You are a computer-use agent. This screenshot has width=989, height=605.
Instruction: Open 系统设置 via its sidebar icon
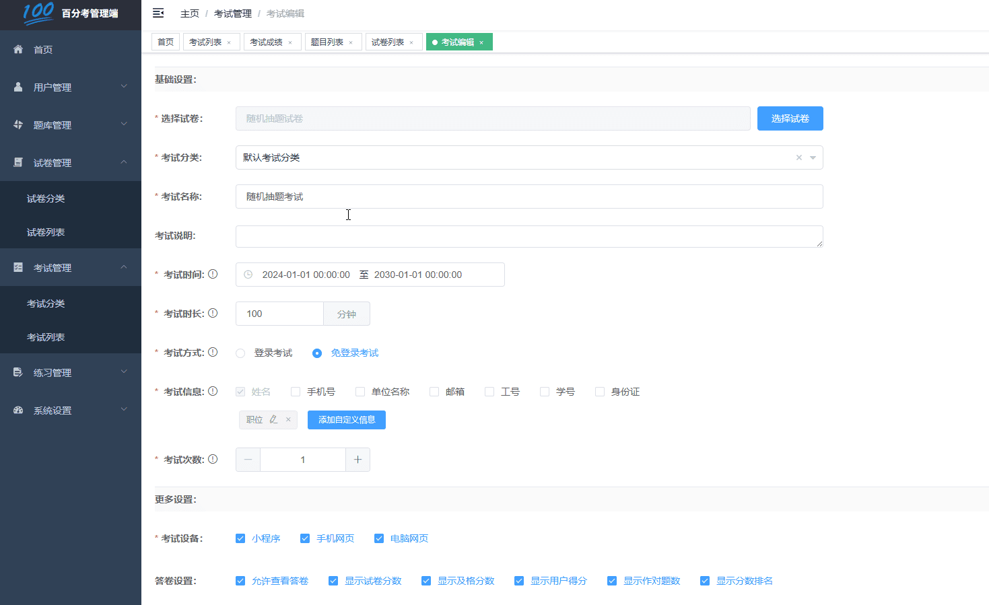click(x=17, y=409)
